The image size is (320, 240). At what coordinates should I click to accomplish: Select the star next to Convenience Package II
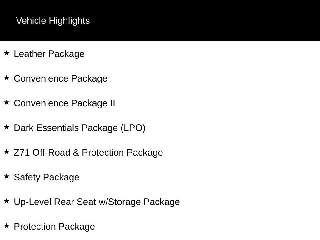pos(7,102)
